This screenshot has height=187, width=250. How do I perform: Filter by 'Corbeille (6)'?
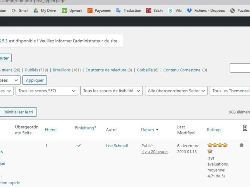(x=148, y=70)
